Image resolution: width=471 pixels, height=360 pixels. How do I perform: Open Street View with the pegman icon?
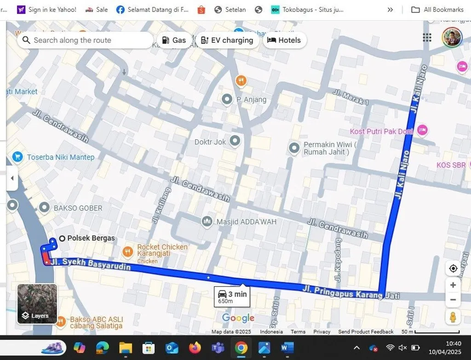(x=453, y=316)
